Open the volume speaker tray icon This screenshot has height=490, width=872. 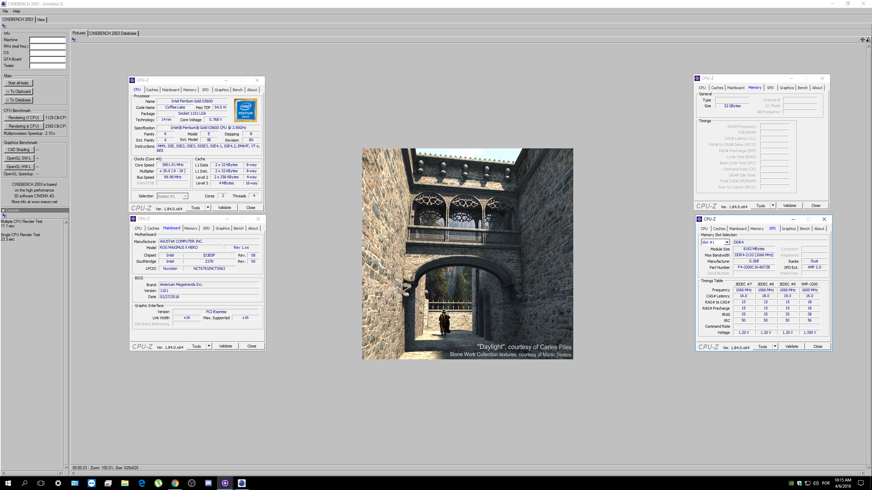[x=815, y=483]
